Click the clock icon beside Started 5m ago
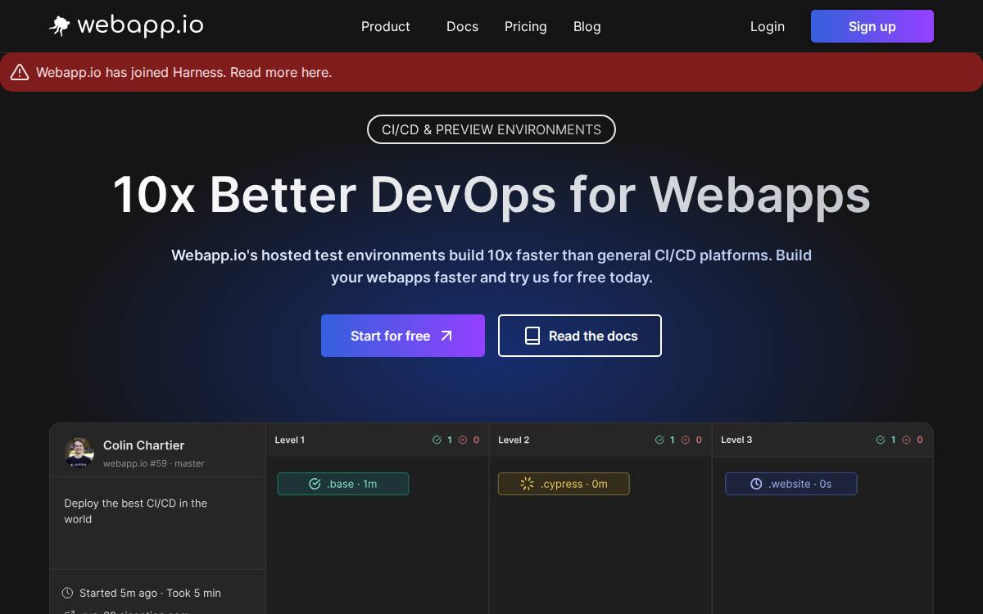Image resolution: width=983 pixels, height=614 pixels. [67, 593]
